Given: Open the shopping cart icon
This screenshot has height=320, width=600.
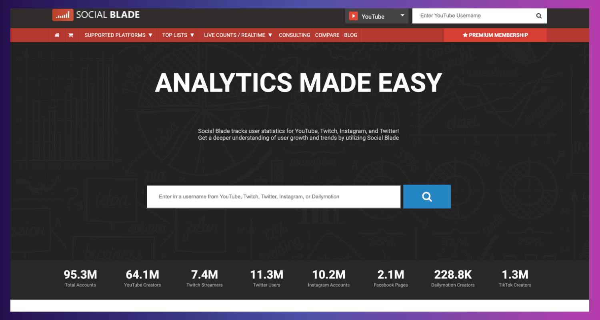Looking at the screenshot, I should [71, 35].
